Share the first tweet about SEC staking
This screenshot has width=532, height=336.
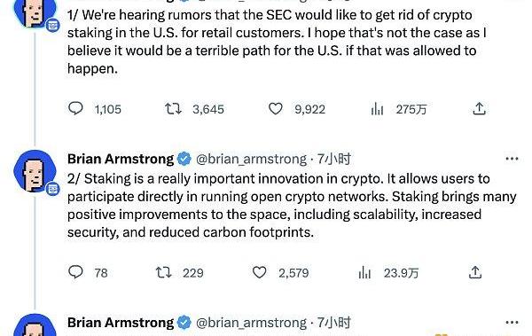(x=479, y=109)
